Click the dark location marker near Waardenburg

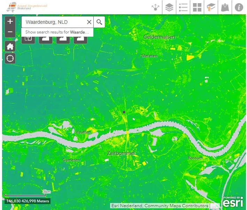[x=124, y=112]
